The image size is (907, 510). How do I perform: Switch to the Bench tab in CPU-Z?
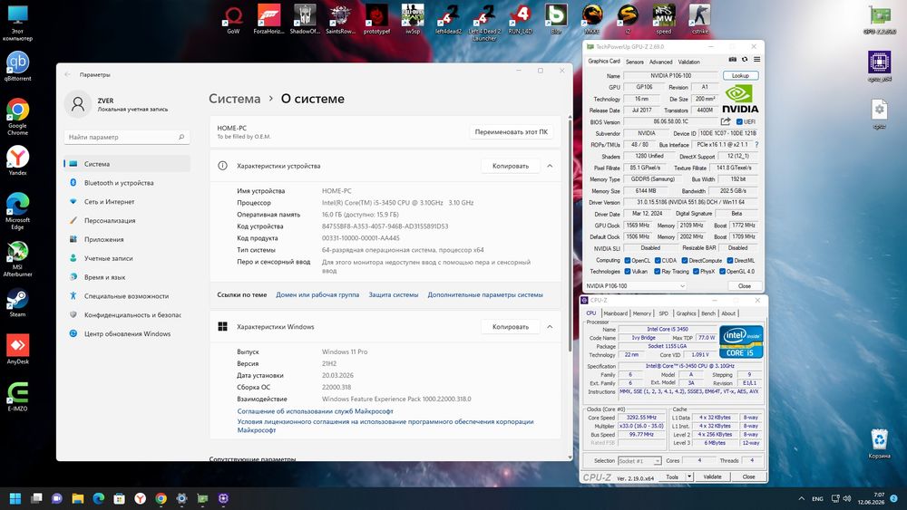coord(708,313)
